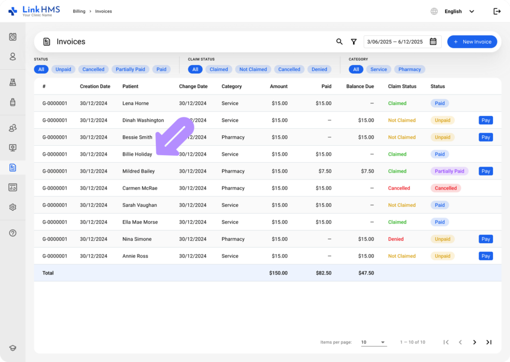The height and width of the screenshot is (362, 510).
Task: Open the Staff users sidebar icon
Action: 12,128
